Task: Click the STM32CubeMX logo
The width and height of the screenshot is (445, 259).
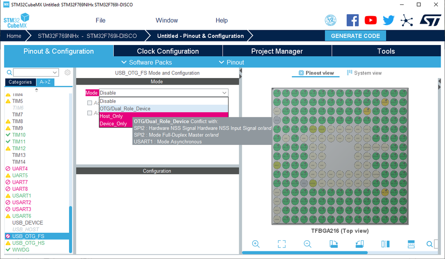Action: point(16,21)
